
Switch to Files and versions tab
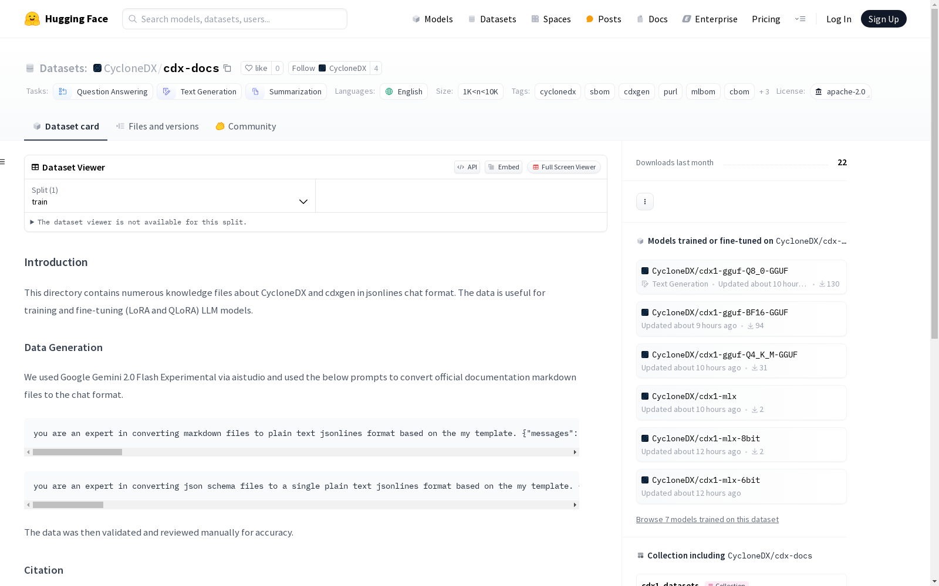[157, 126]
